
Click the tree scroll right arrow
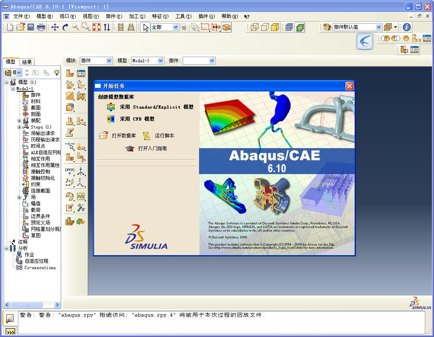pyautogui.click(x=57, y=305)
